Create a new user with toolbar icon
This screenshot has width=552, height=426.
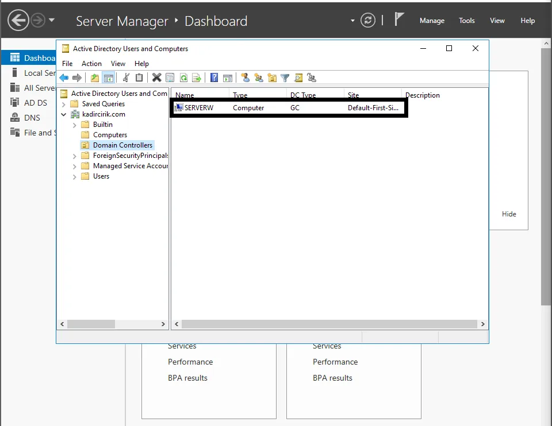246,78
